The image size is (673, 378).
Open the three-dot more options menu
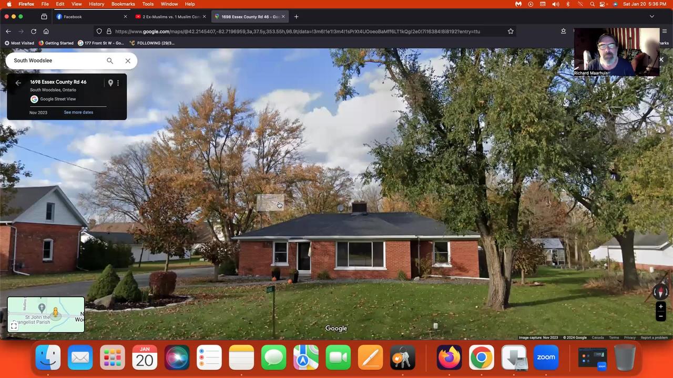118,83
